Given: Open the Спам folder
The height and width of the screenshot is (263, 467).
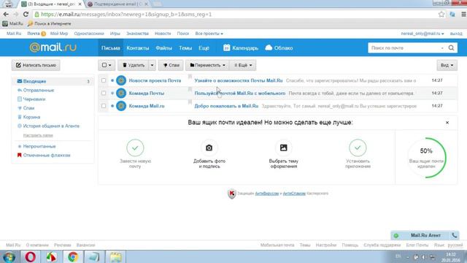Looking at the screenshot, I should (28, 108).
